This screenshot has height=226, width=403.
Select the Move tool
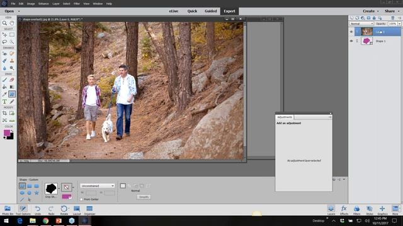tap(4, 35)
